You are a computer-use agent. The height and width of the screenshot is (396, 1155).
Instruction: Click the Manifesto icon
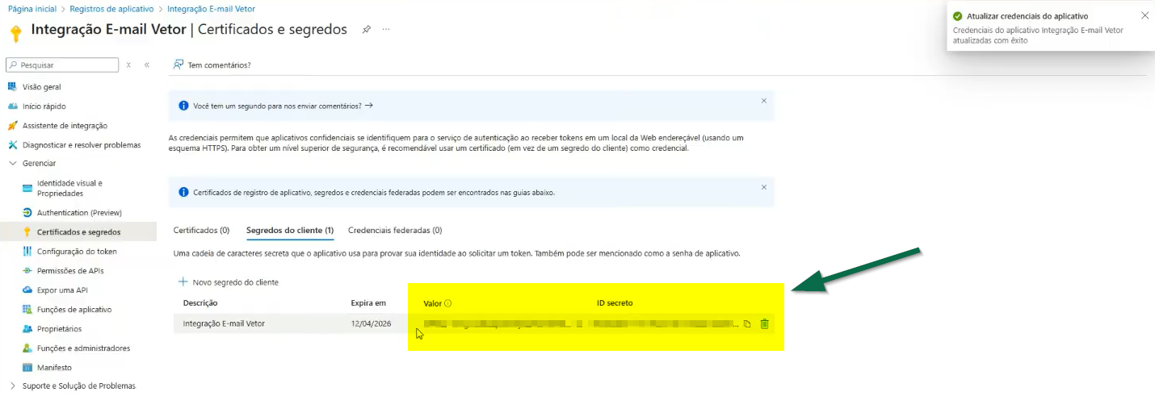click(x=27, y=368)
